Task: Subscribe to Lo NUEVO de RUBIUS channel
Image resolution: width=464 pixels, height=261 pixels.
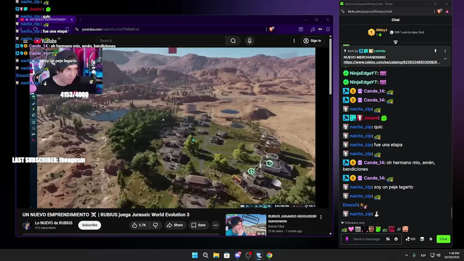Action: coord(90,225)
